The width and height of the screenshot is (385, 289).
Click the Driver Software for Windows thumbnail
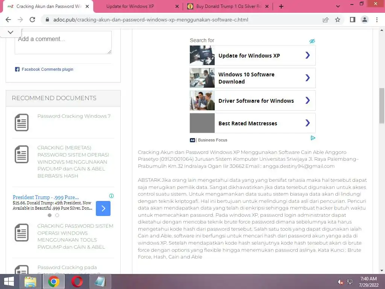pyautogui.click(x=202, y=100)
